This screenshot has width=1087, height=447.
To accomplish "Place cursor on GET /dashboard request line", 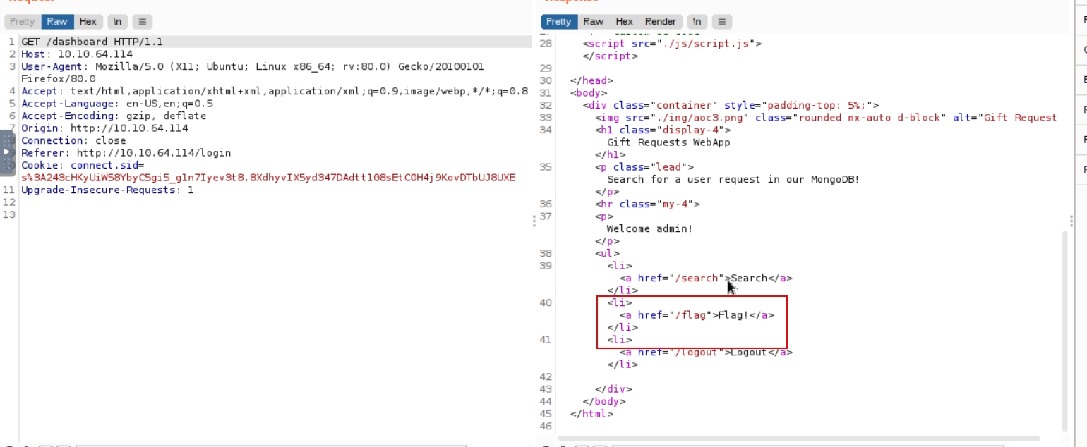I will pos(92,42).
